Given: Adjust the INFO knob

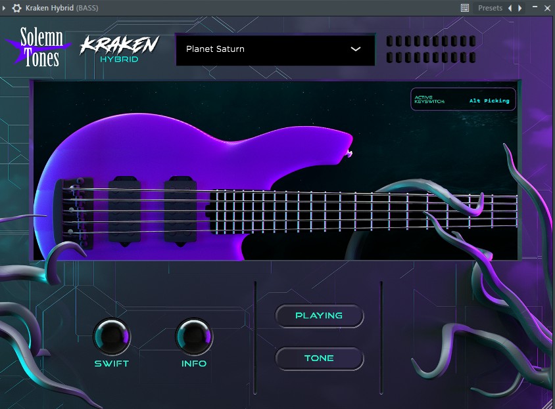Looking at the screenshot, I should pyautogui.click(x=194, y=337).
